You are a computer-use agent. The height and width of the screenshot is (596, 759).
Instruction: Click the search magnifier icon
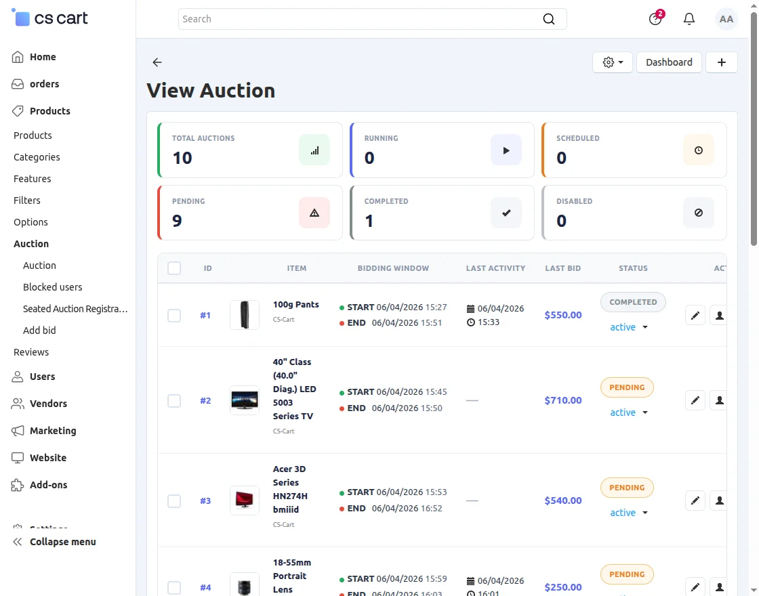(x=548, y=19)
